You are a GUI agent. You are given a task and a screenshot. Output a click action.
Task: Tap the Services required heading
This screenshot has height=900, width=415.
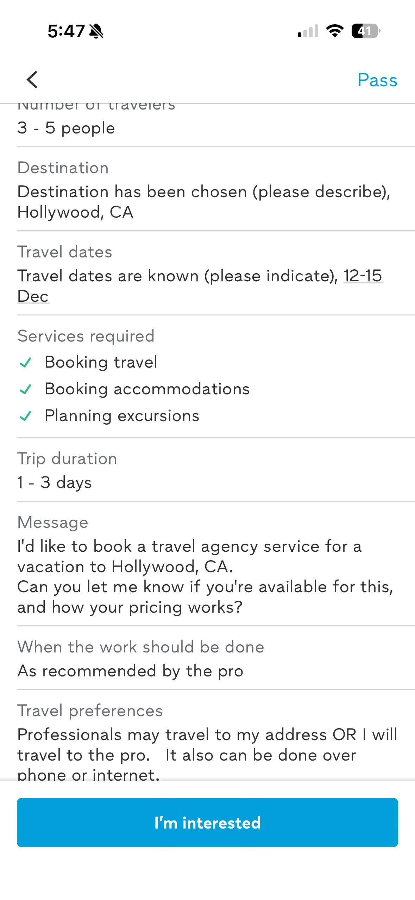click(86, 336)
